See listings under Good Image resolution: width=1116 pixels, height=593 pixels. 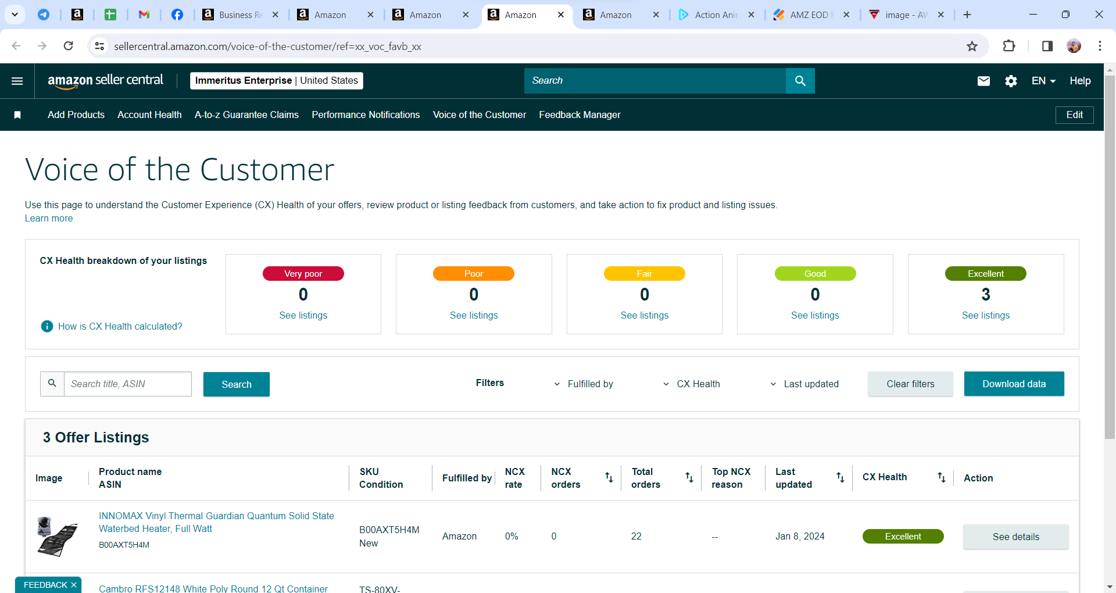click(815, 316)
